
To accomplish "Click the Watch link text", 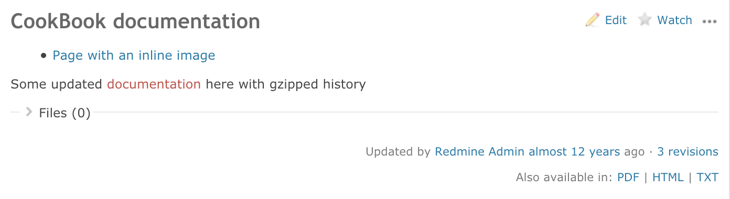I will (x=674, y=20).
